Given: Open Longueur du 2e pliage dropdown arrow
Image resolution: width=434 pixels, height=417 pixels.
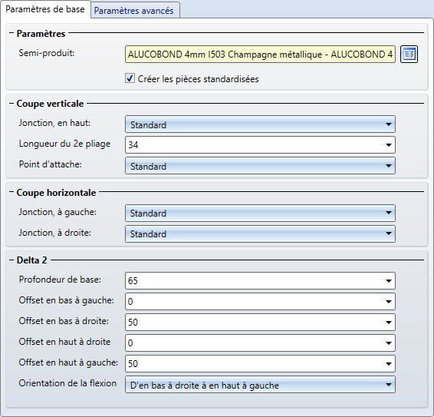Looking at the screenshot, I should 388,145.
